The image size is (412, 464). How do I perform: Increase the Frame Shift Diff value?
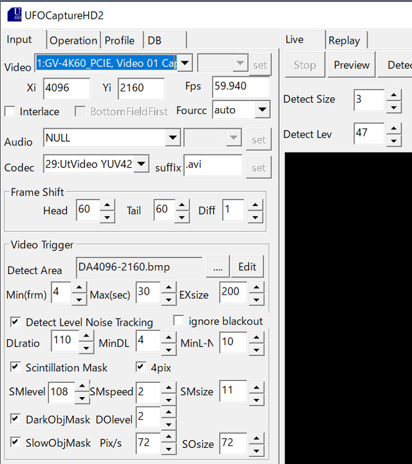click(x=255, y=205)
